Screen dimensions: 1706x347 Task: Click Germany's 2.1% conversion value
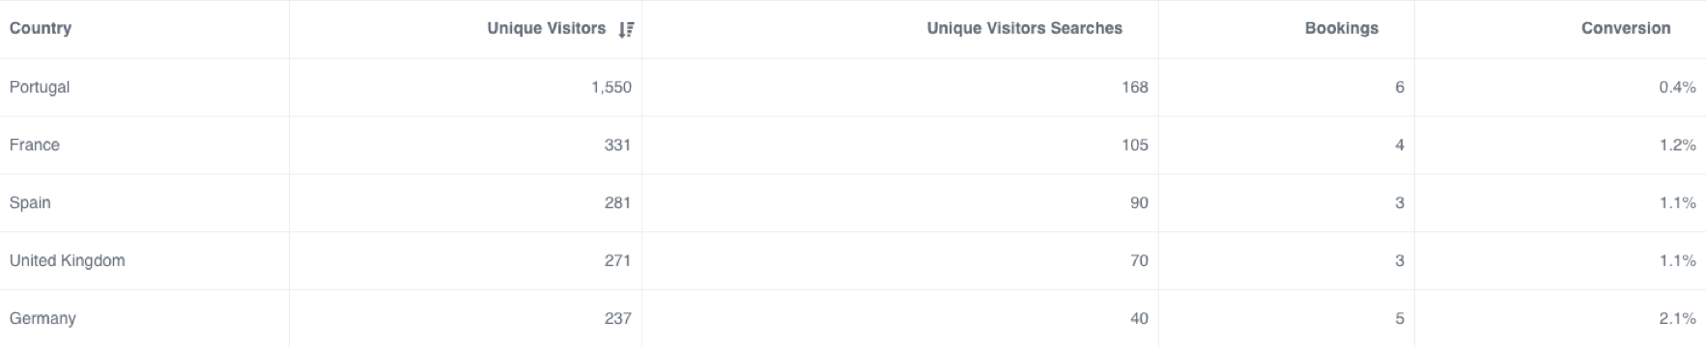coord(1677,318)
